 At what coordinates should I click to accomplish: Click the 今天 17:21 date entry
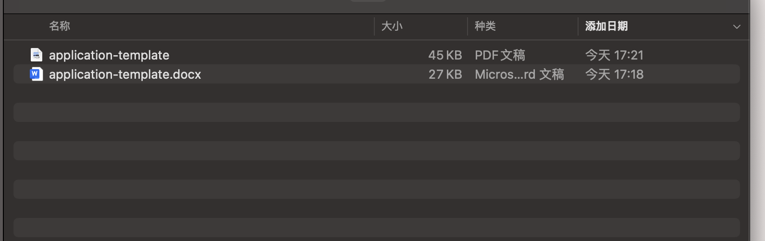614,55
